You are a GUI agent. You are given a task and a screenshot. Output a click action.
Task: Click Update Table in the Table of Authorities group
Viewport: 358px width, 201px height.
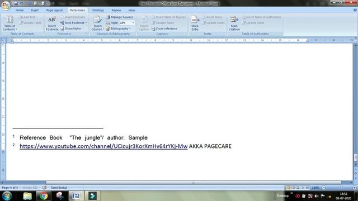click(253, 23)
